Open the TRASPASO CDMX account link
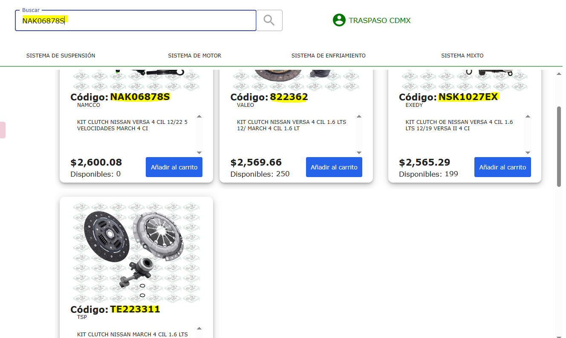The image size is (566, 338). [379, 20]
